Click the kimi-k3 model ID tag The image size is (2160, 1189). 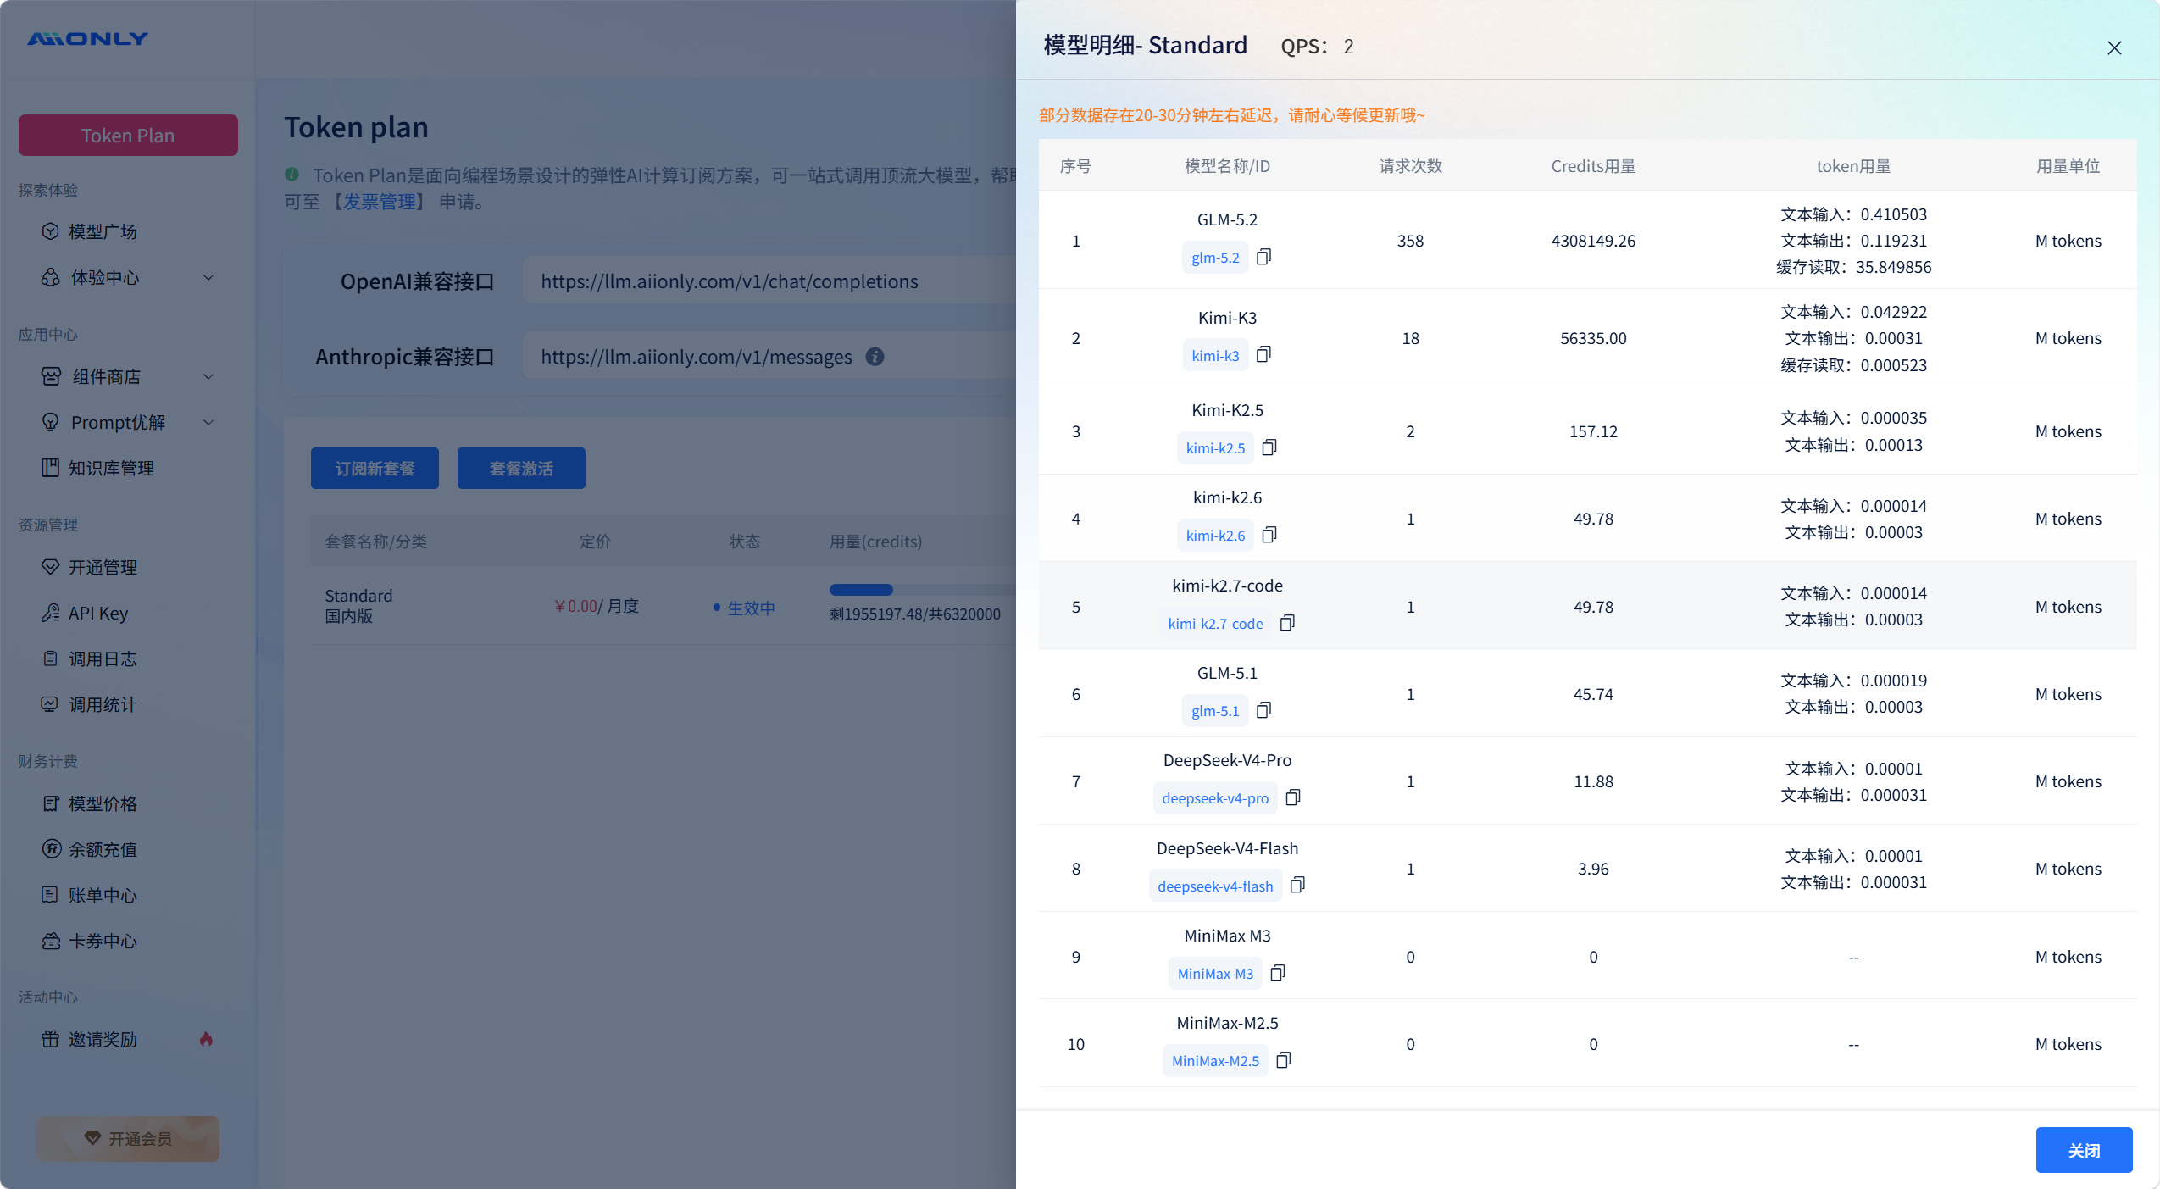[x=1215, y=355]
